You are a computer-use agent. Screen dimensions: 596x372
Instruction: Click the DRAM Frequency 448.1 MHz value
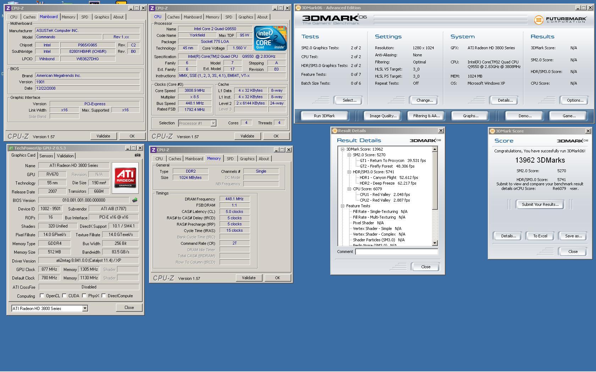point(234,199)
